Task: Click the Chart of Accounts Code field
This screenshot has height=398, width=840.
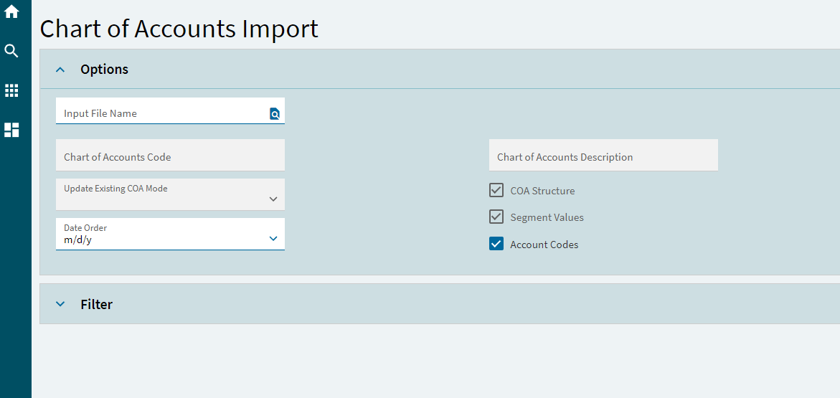Action: 170,156
